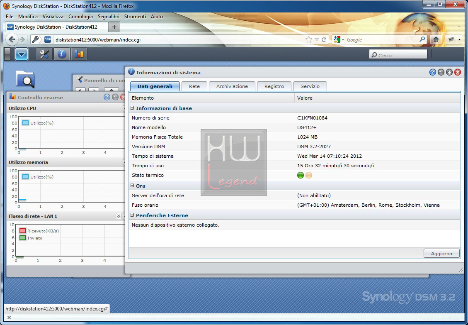Open the Flusso di rete LAN dropdown
Image resolution: width=468 pixels, height=325 pixels.
(119, 216)
